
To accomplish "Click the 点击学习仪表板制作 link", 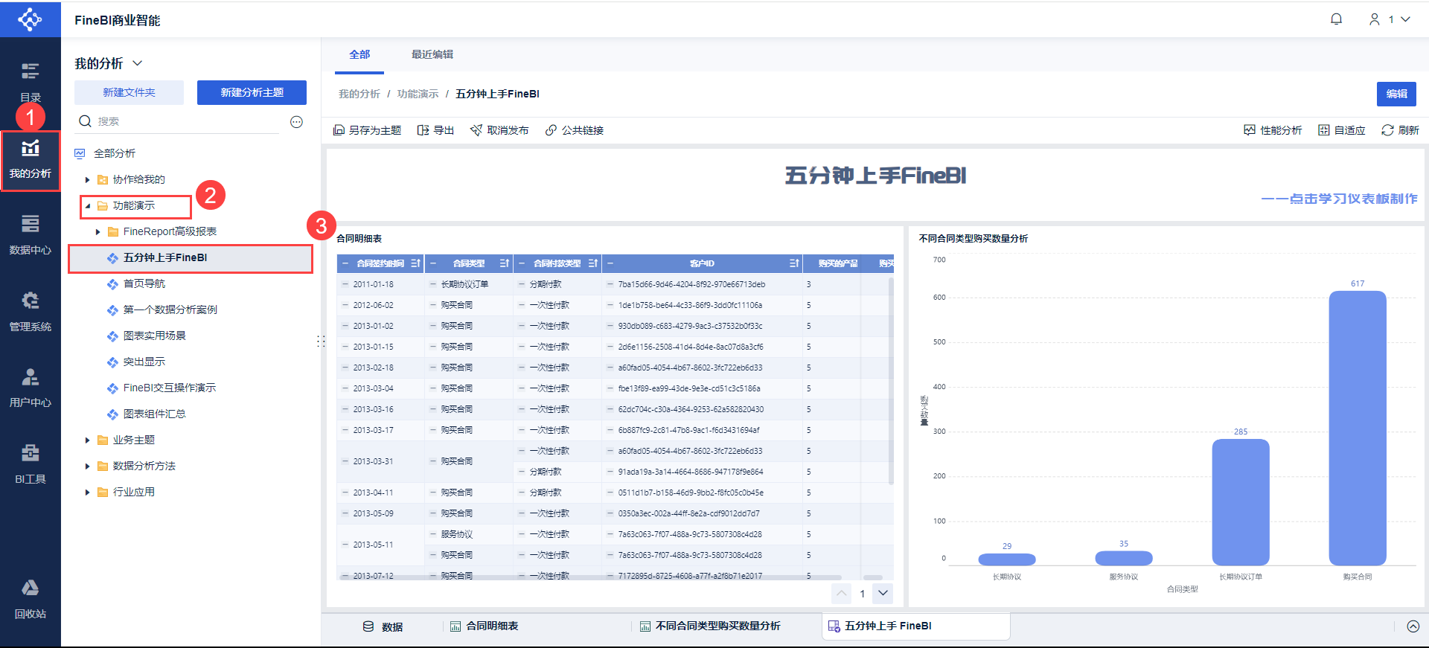I will pyautogui.click(x=1339, y=199).
